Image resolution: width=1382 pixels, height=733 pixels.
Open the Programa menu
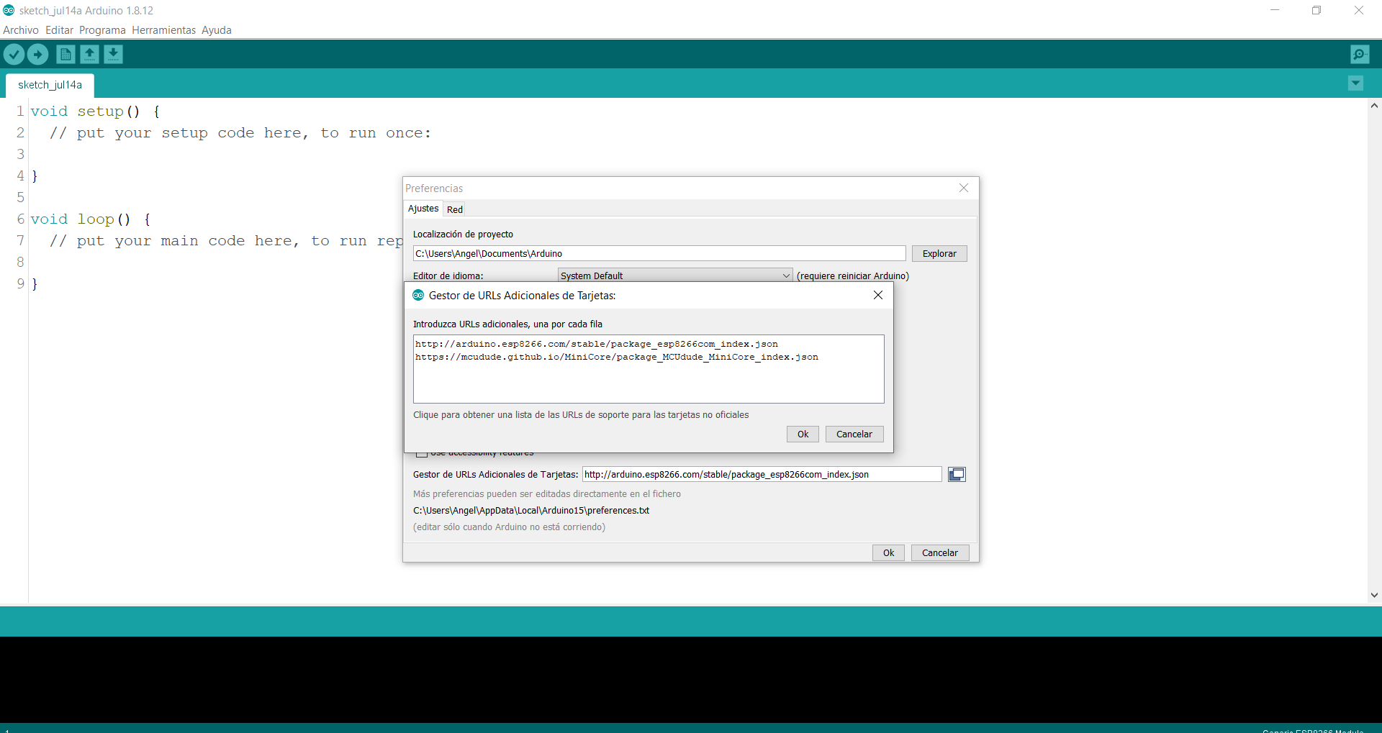tap(102, 30)
